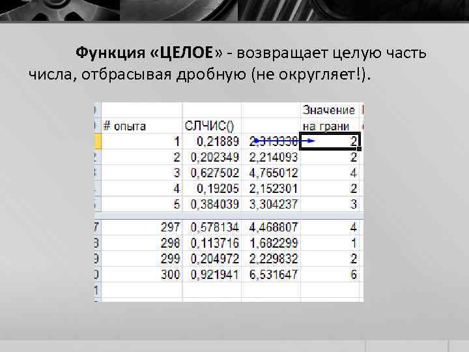This screenshot has width=469, height=352.
Task: Click the 'СЛЧИС()' header cell
Action: [x=212, y=126]
